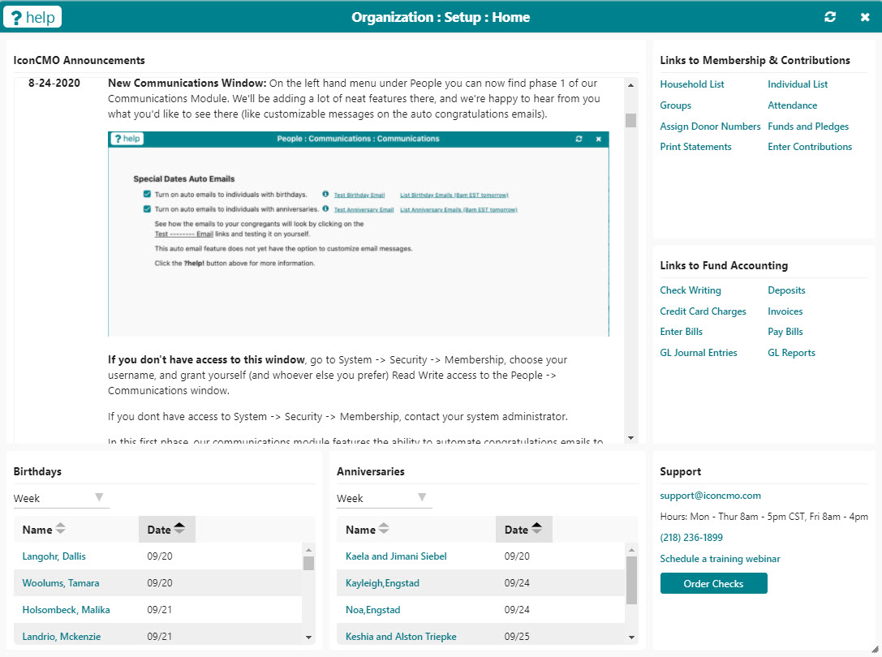Sort Birthdays table by Date
Image resolution: width=882 pixels, height=657 pixels.
pos(166,530)
